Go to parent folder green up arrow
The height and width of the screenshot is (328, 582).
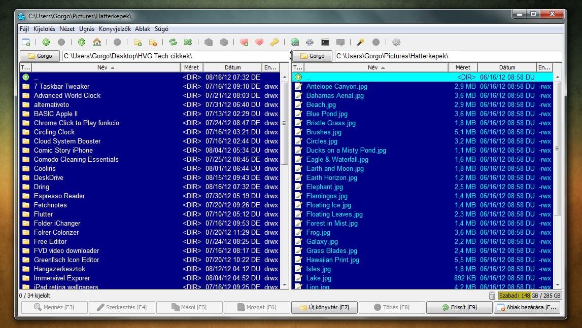point(82,42)
